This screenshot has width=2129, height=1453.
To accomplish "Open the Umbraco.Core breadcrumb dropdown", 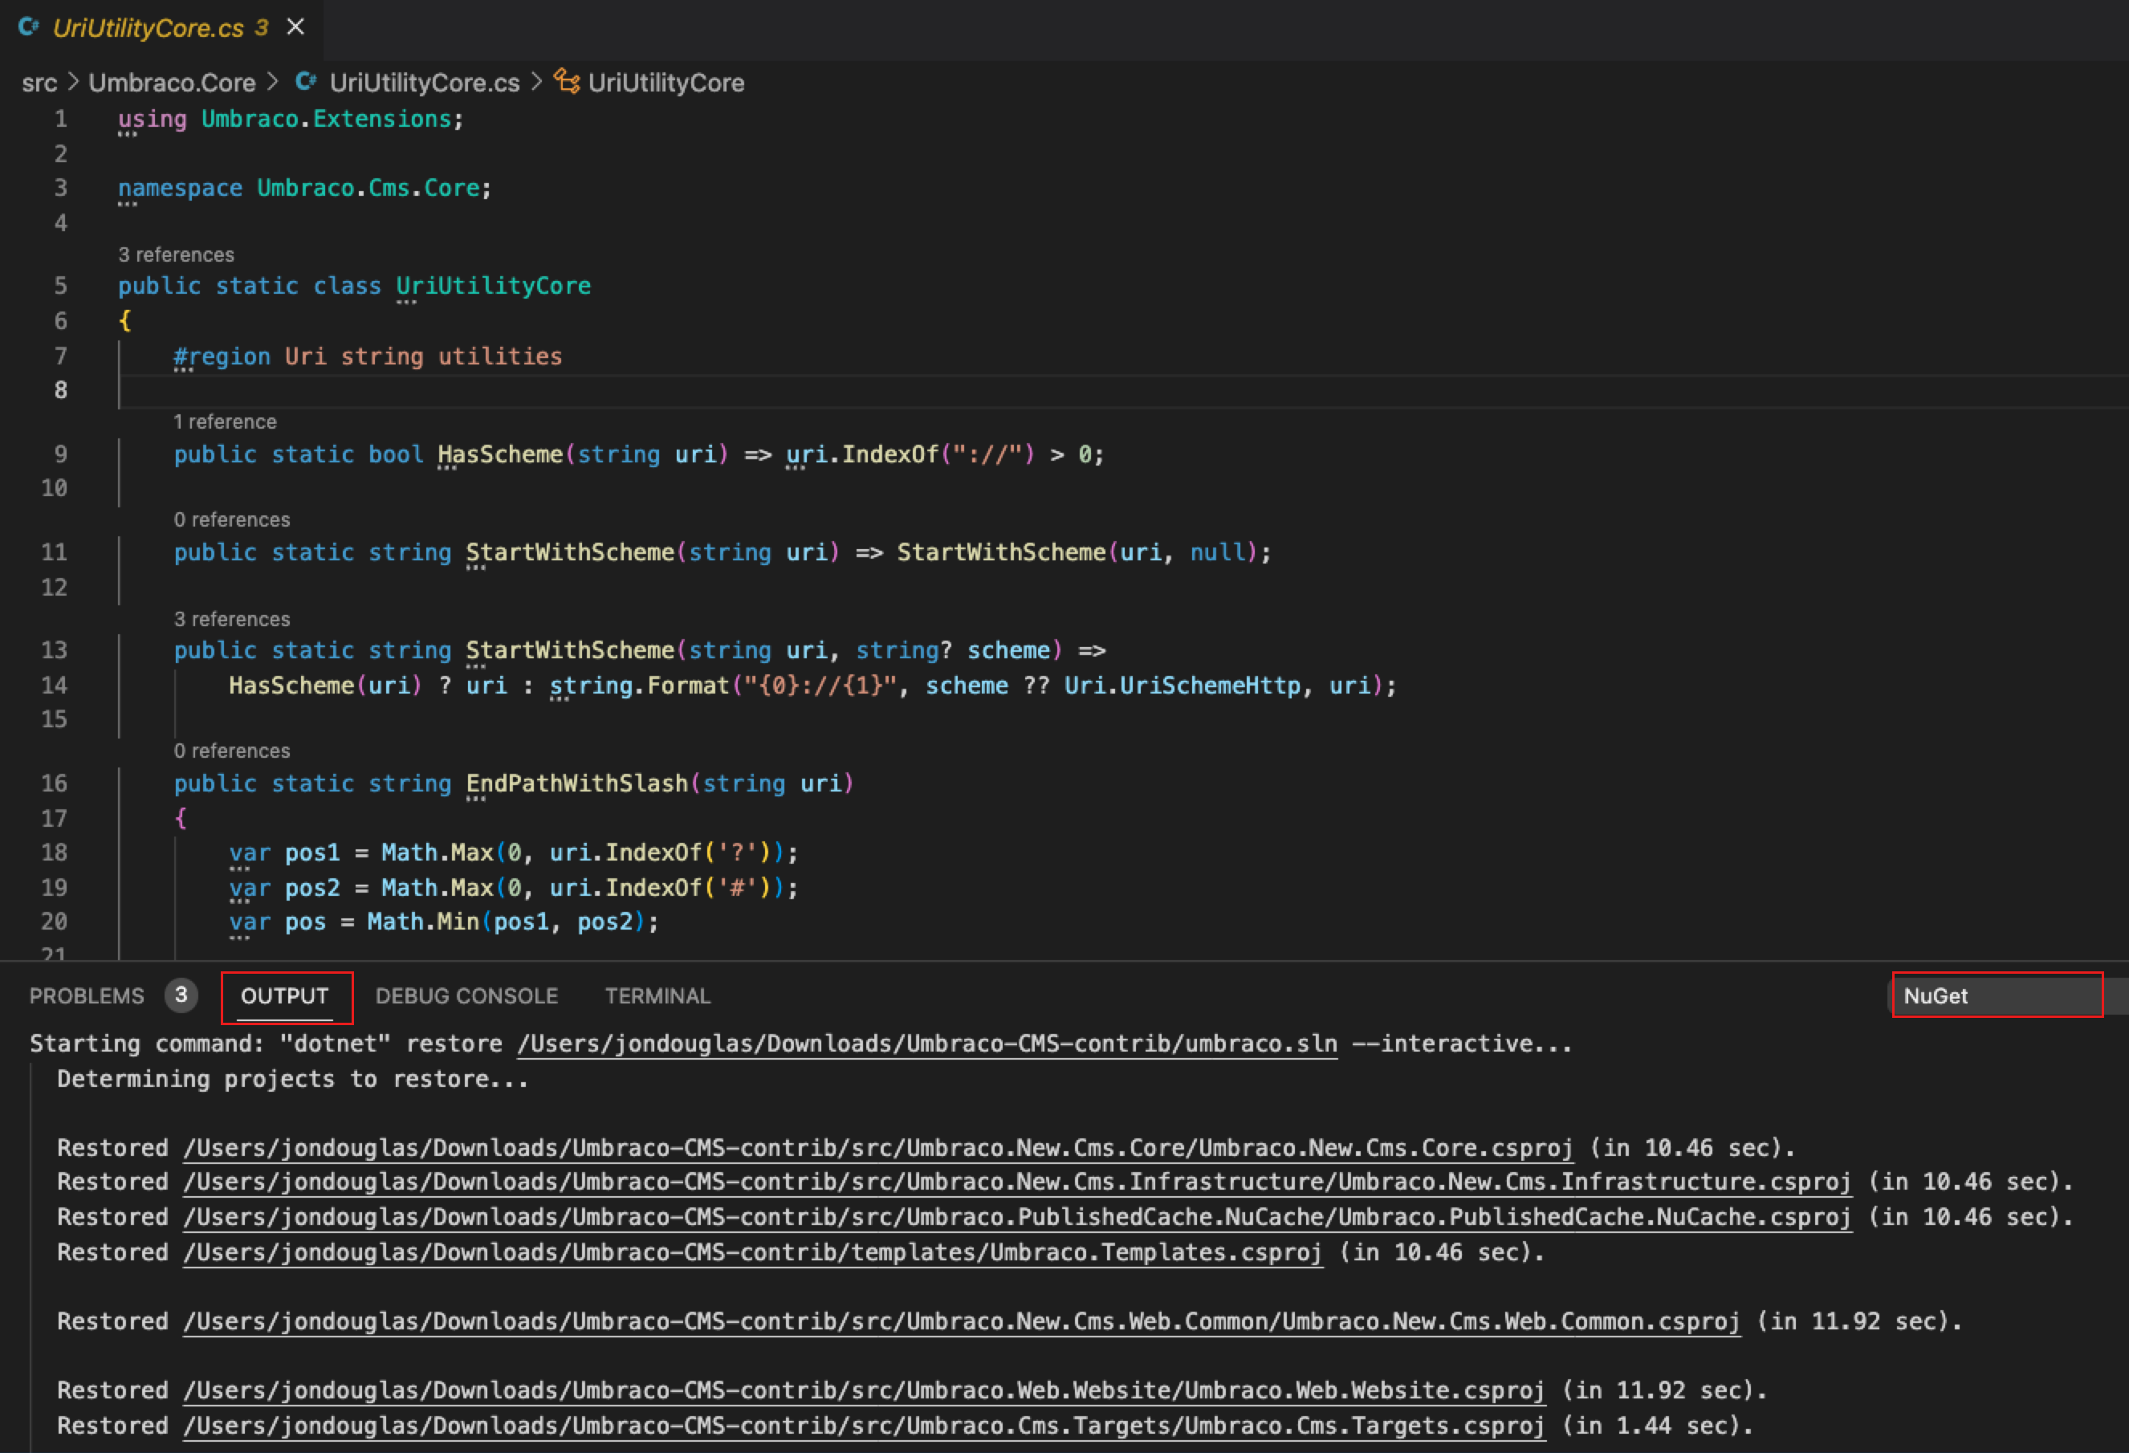I will tap(171, 83).
